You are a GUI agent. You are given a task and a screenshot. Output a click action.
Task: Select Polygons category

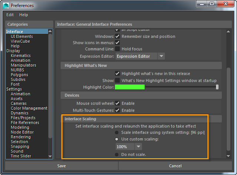click(x=19, y=75)
